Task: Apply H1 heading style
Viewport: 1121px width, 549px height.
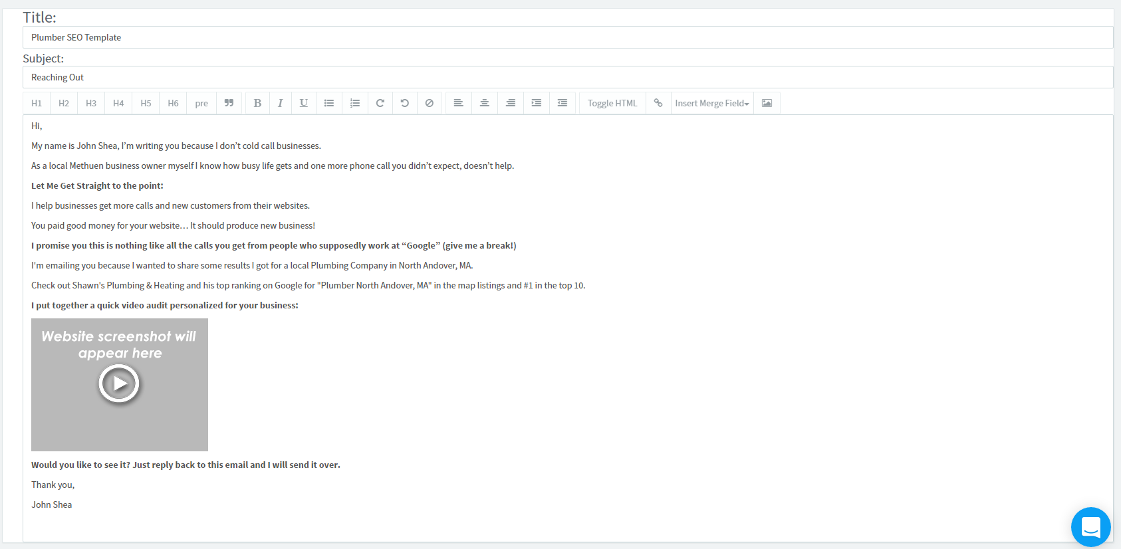Action: (37, 103)
